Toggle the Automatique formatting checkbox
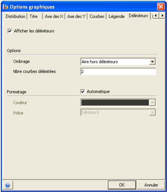This screenshot has width=167, height=192. [x=83, y=91]
